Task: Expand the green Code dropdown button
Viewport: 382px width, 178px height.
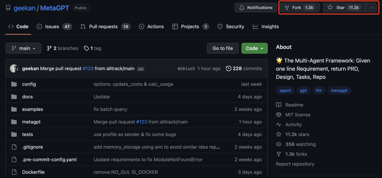Action: coord(254,48)
